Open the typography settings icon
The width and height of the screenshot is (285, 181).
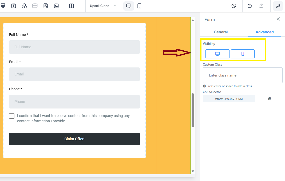(14, 6)
